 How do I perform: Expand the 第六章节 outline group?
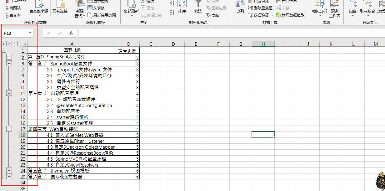[9, 177]
